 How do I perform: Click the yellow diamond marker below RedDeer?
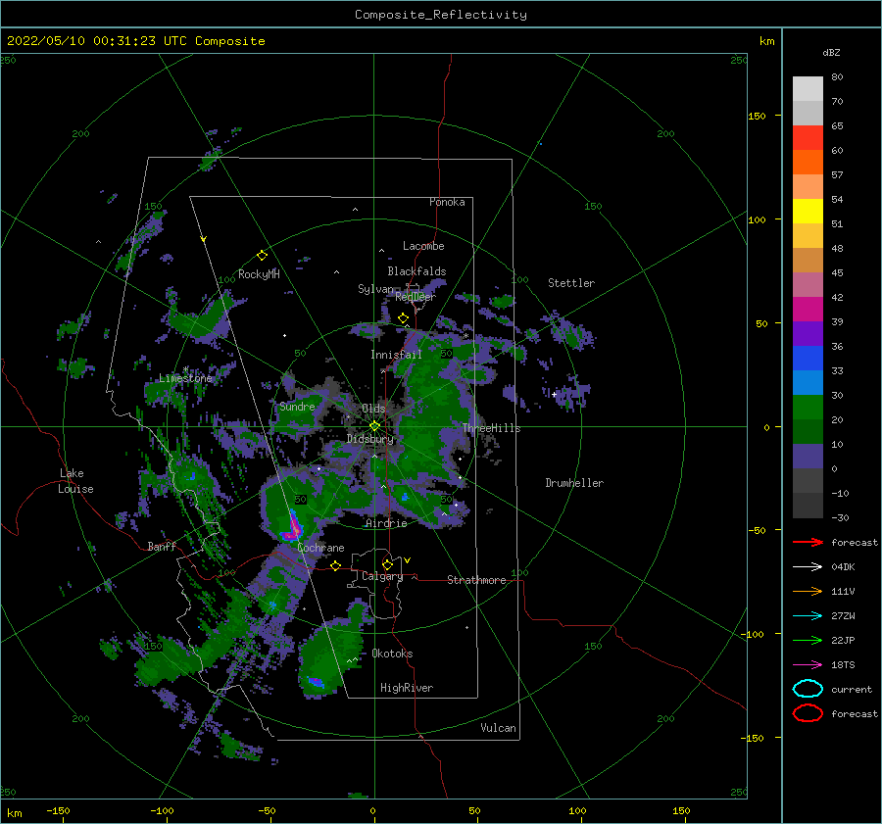click(403, 318)
